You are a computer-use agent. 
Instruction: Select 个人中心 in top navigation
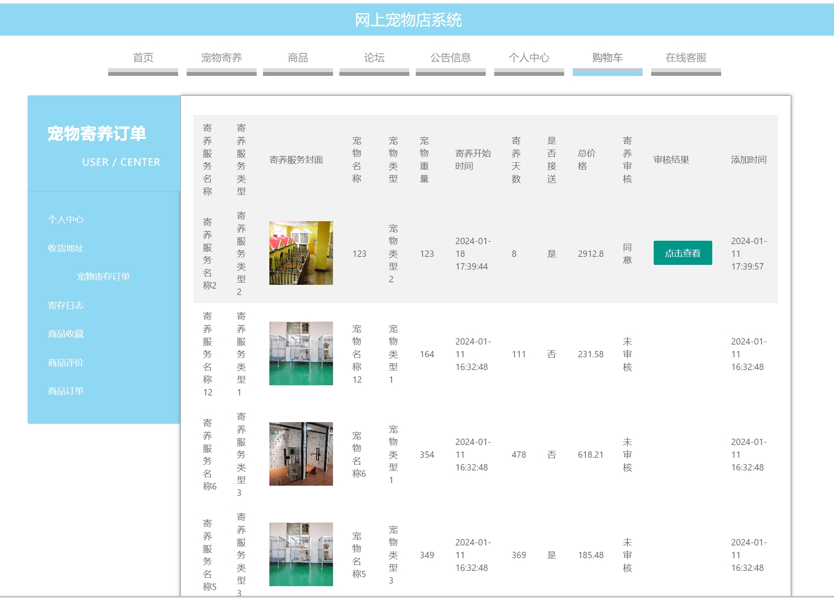(529, 58)
